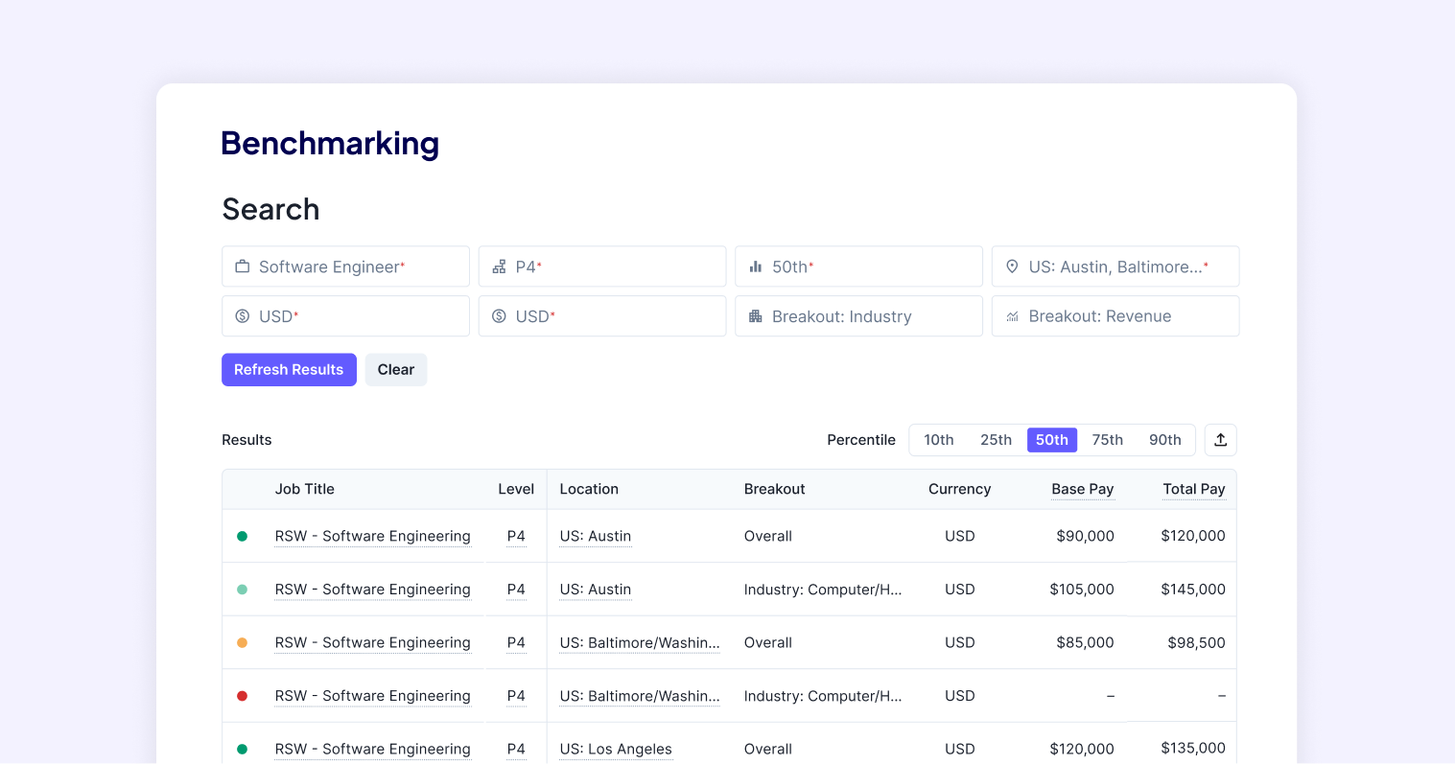Click the $98,500 total pay value
The image size is (1455, 764).
1196,642
